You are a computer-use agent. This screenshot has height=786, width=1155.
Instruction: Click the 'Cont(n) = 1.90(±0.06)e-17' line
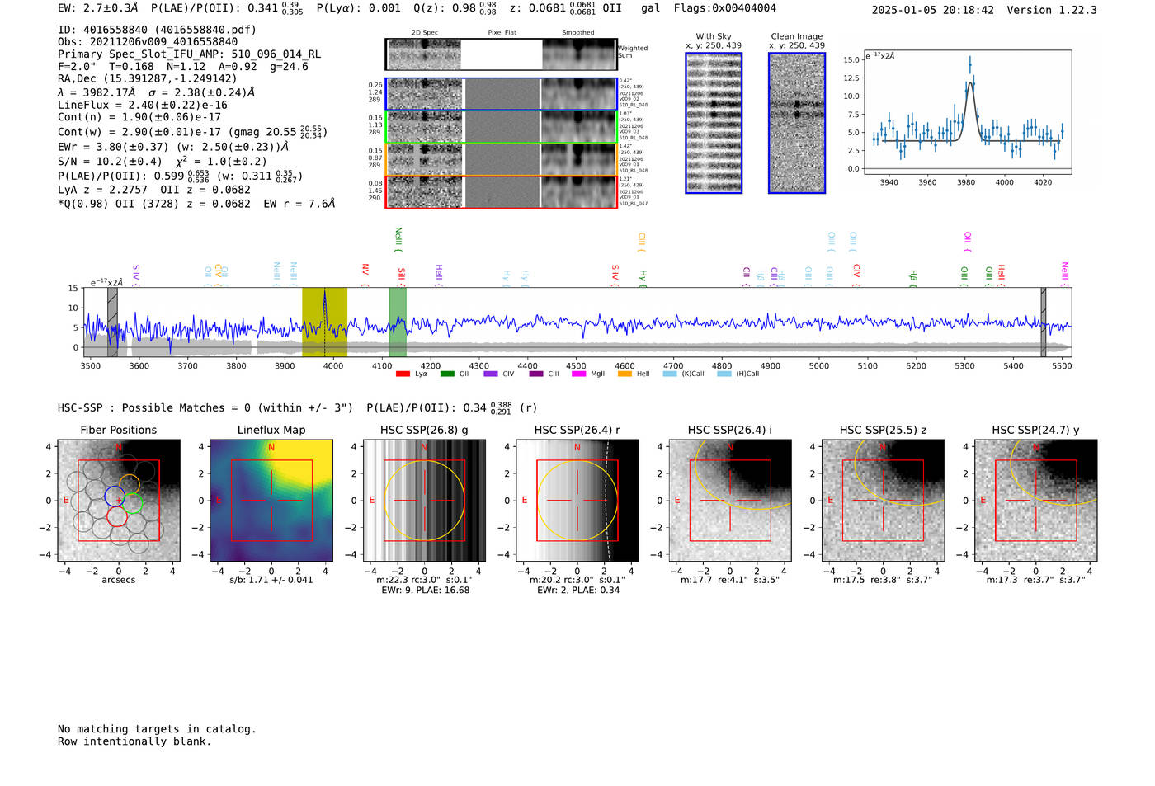[x=139, y=117]
